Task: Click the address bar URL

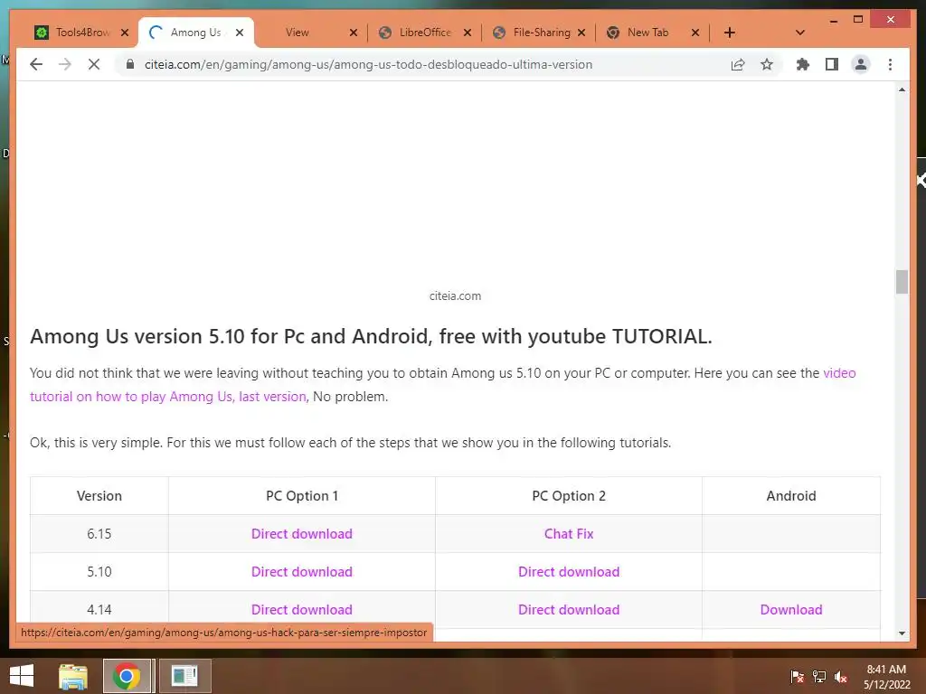Action: coord(368,64)
